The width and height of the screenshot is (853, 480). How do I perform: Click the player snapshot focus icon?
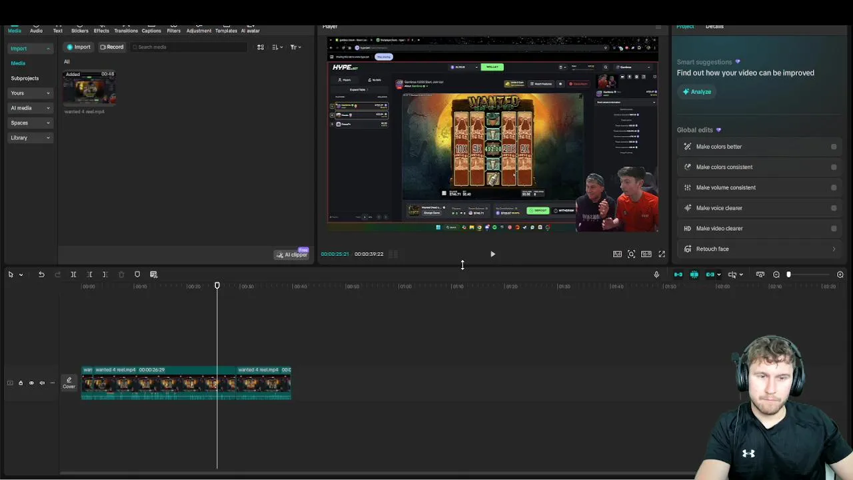click(631, 254)
